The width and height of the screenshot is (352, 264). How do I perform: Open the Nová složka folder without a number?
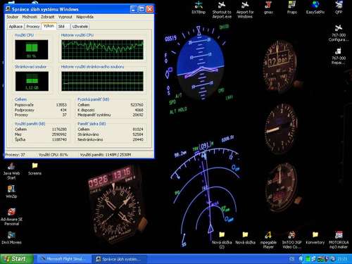(245, 238)
